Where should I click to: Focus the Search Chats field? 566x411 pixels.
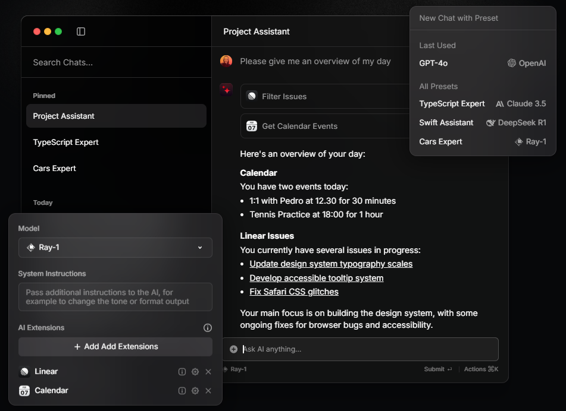click(x=116, y=62)
